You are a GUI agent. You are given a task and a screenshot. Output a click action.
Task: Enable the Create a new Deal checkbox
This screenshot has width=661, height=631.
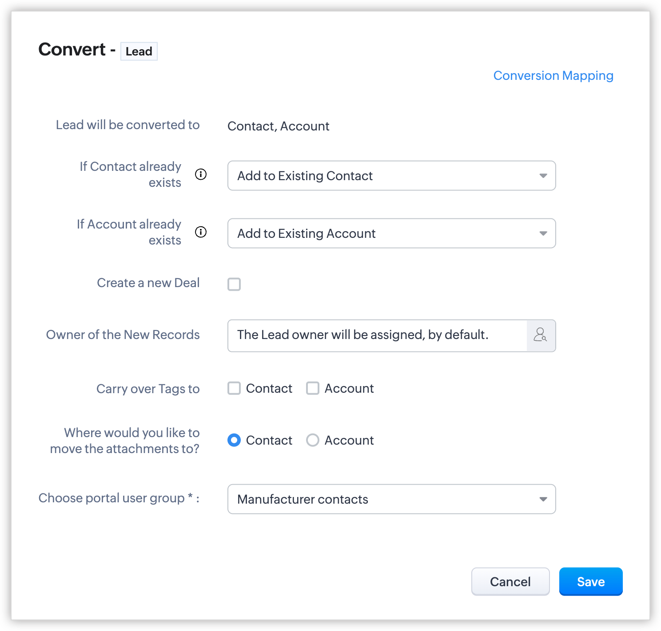234,284
